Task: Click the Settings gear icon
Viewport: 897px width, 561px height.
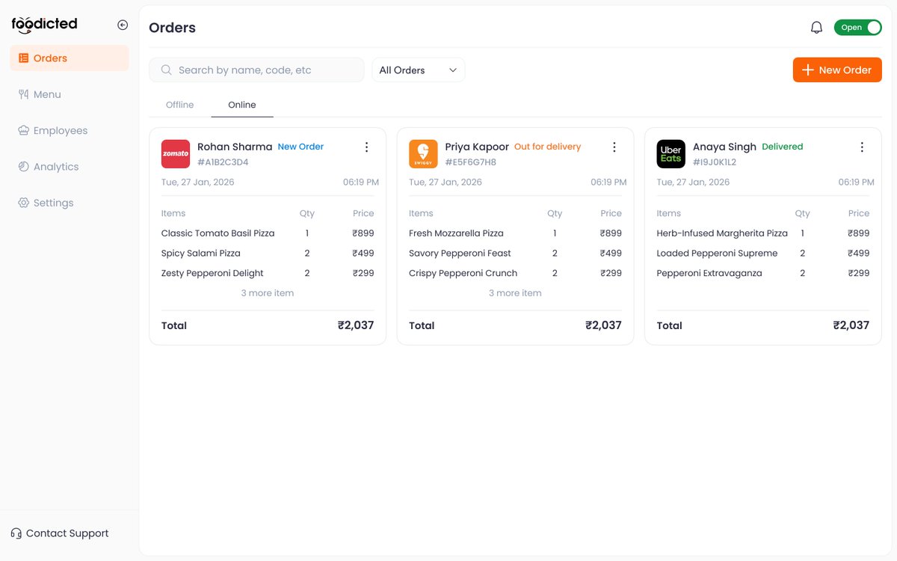Action: tap(23, 203)
